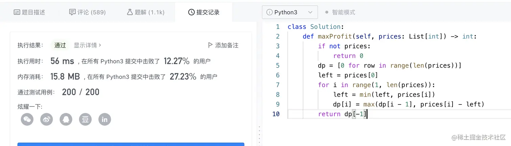Click the 'dp = [0 for row' line

tap(390, 66)
